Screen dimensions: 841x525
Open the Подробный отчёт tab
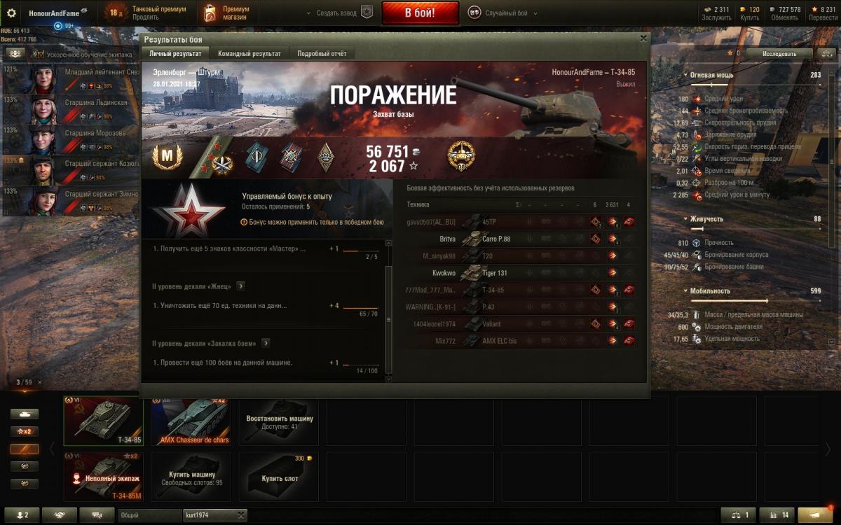pos(322,53)
